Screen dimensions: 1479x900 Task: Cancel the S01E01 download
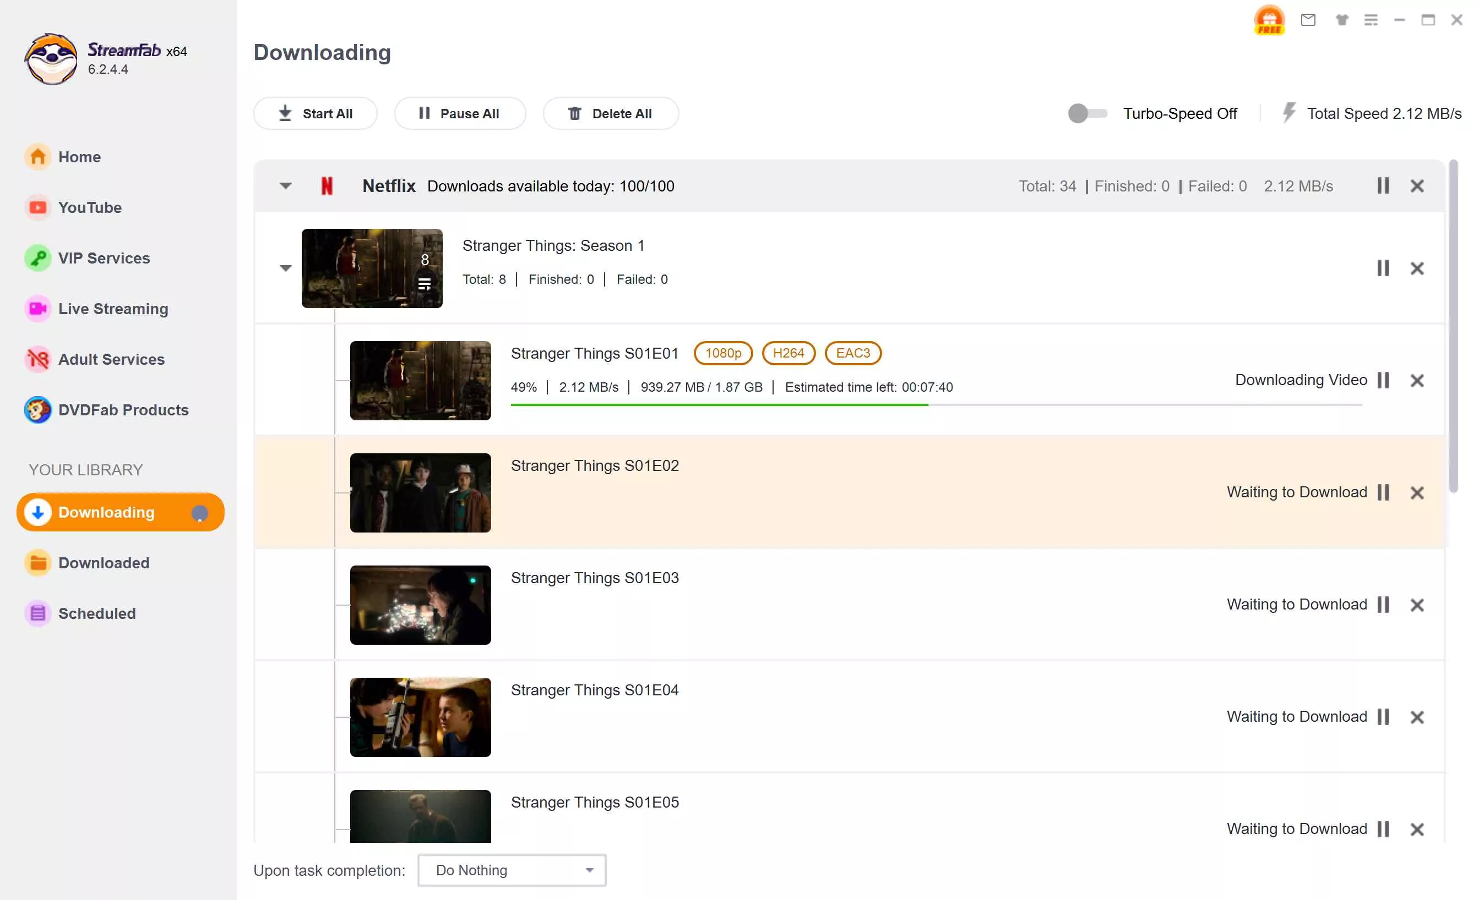(1417, 380)
